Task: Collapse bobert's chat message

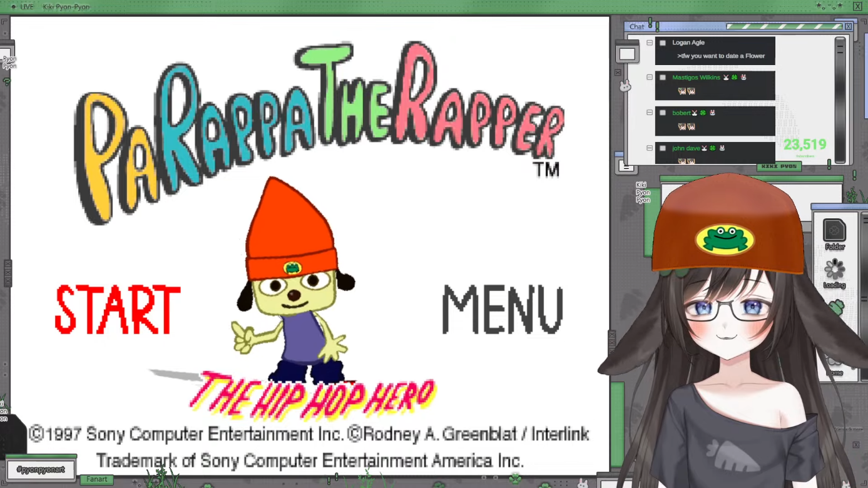Action: point(649,113)
